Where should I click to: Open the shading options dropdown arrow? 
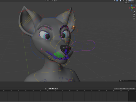pyautogui.click(x=134, y=1)
